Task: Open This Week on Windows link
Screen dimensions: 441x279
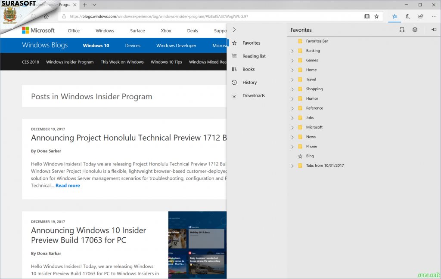Action: pos(122,62)
